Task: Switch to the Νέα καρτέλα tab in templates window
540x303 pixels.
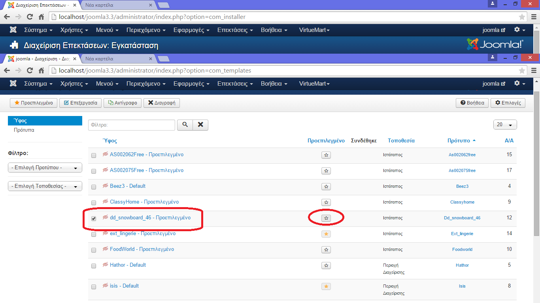Action: pos(118,59)
